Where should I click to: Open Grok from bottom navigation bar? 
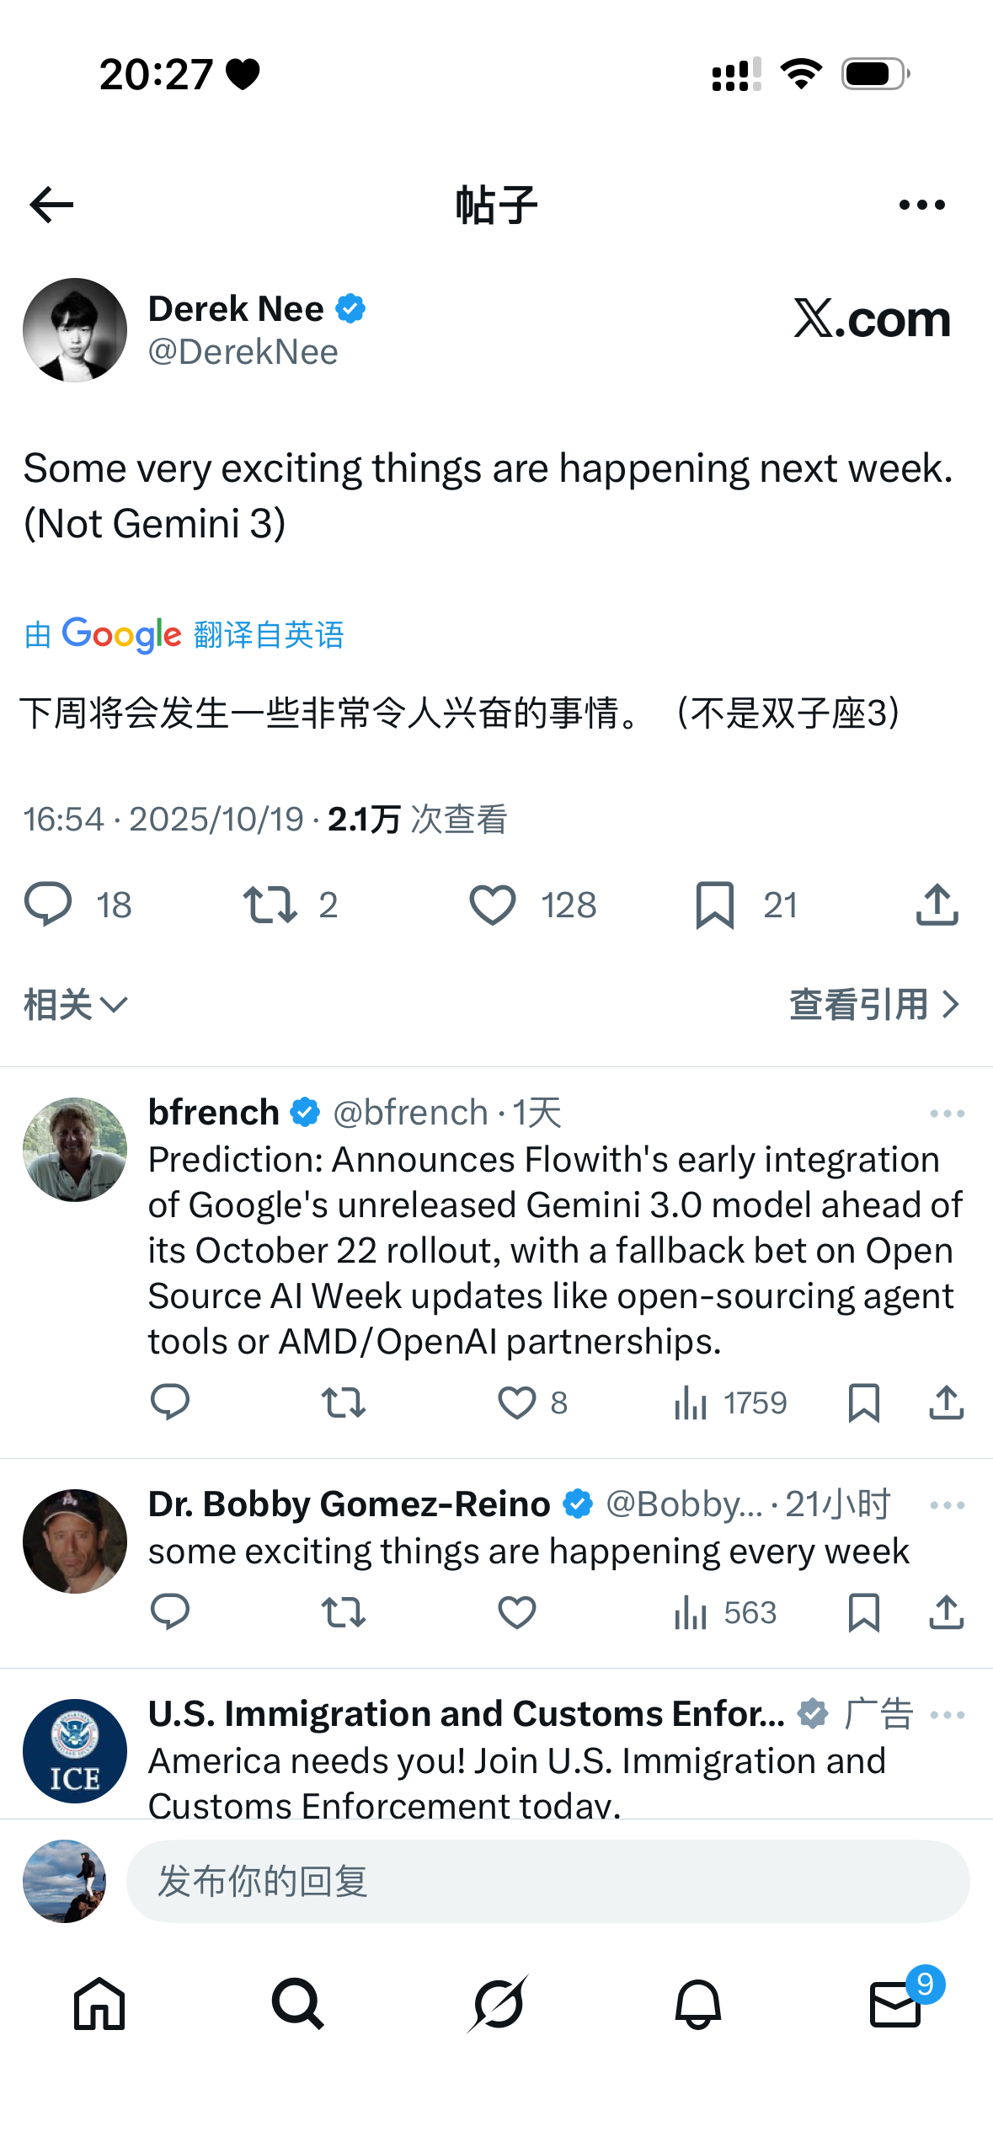point(498,2003)
